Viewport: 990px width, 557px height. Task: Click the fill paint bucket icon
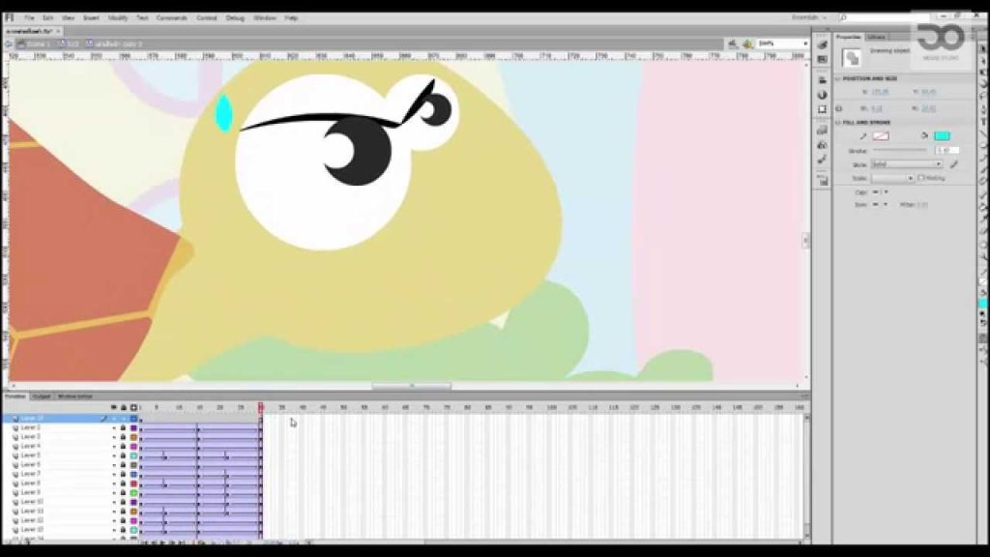[x=924, y=135]
